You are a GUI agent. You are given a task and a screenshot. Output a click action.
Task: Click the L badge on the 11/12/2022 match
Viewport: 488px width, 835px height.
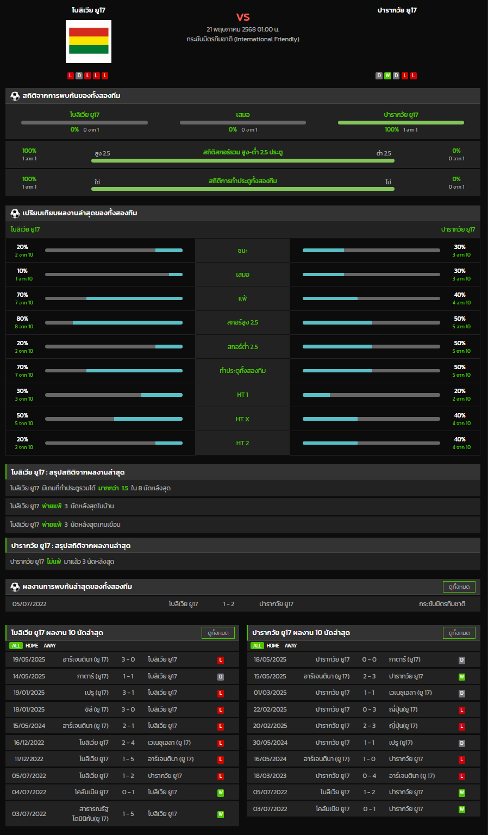[x=221, y=759]
